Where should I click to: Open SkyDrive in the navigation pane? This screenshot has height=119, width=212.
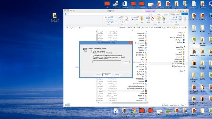pyautogui.click(x=180, y=42)
